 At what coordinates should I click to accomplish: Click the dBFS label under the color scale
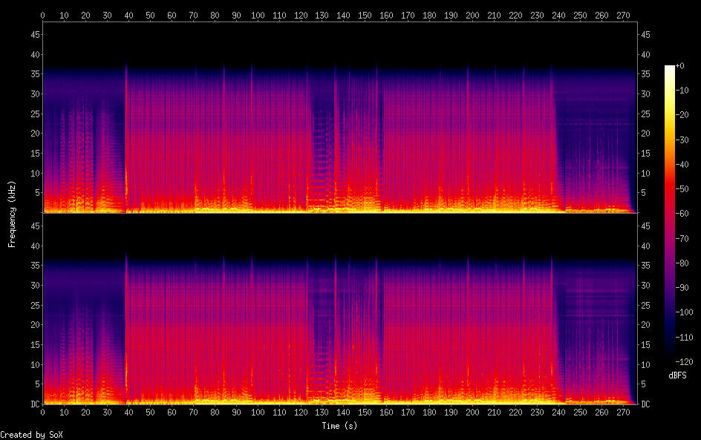coord(677,377)
